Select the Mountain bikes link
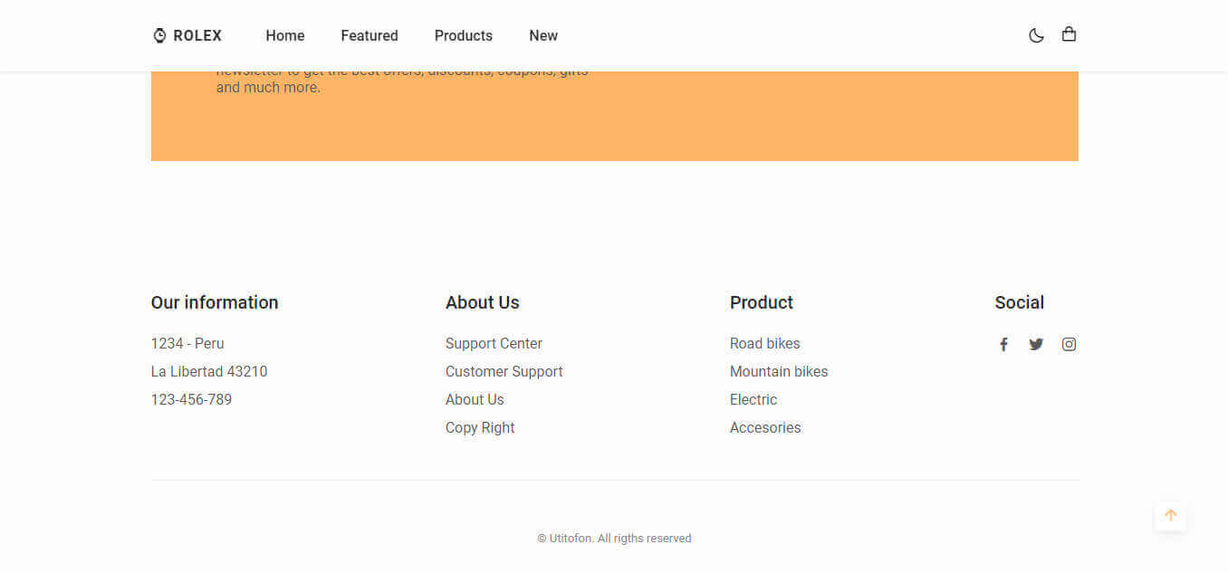Screen dimensions: 1228x573 (779, 371)
